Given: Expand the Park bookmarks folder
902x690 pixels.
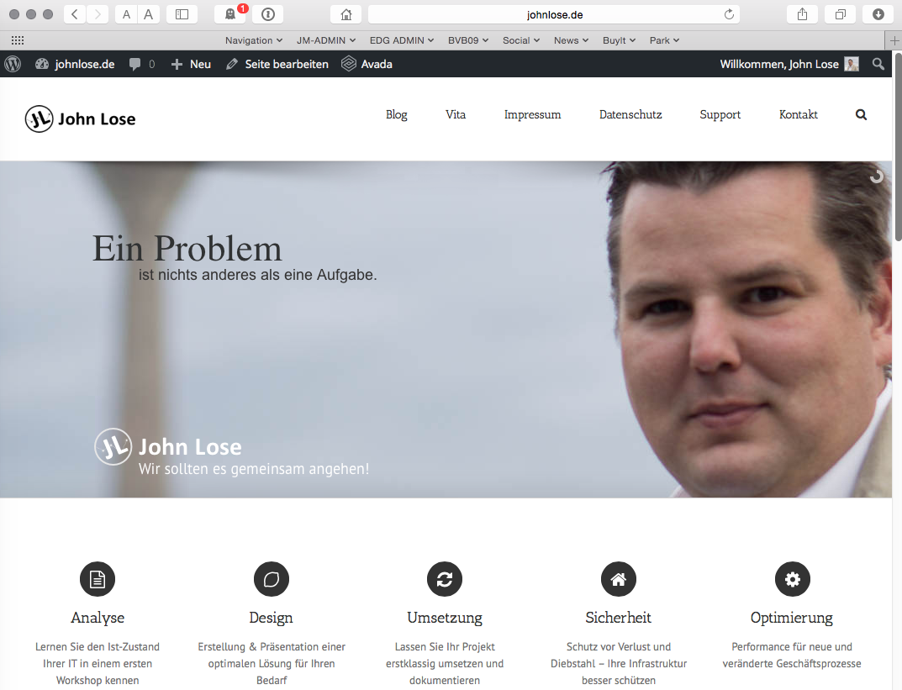Looking at the screenshot, I should [664, 40].
